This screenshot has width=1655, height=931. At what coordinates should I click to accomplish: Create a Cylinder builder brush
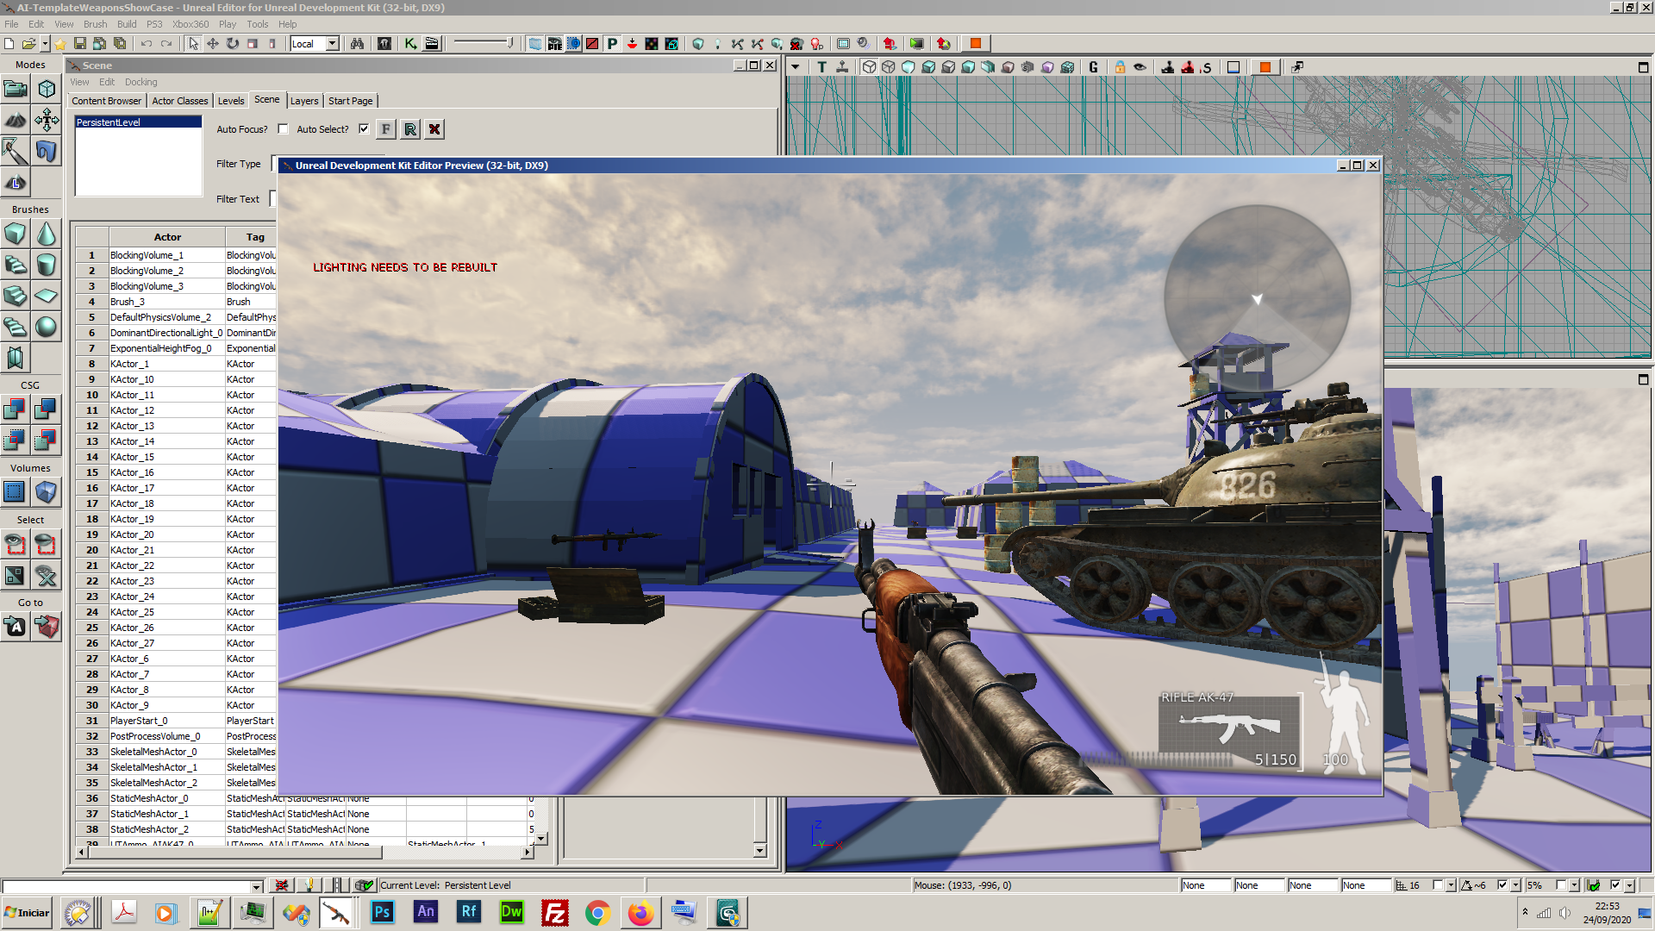tap(47, 265)
